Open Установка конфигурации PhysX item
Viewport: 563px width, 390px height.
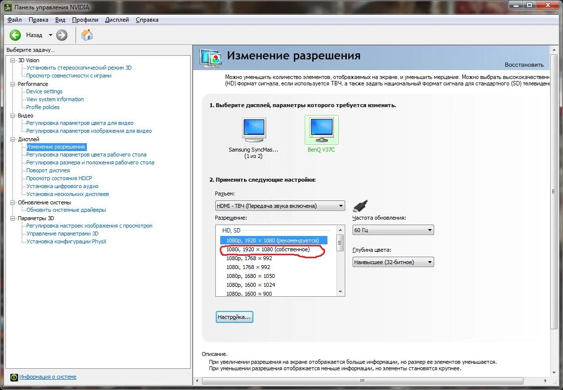pos(67,241)
